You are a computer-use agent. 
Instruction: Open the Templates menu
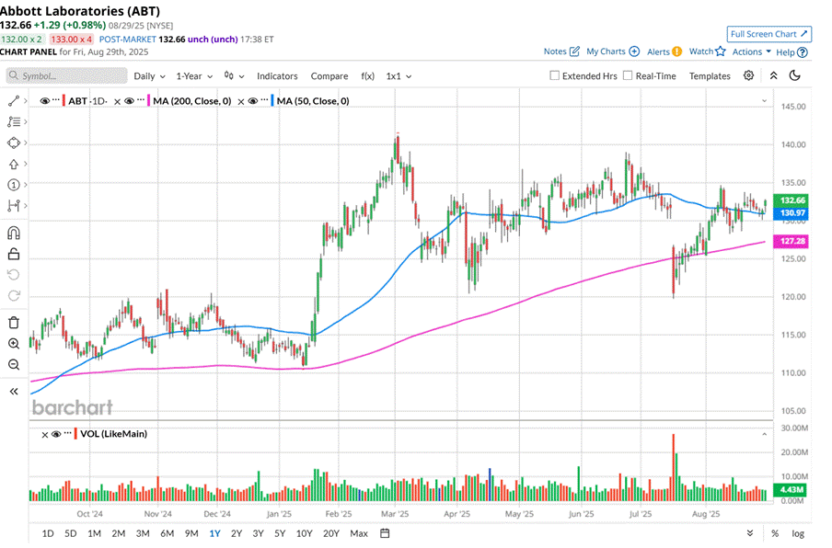(710, 75)
